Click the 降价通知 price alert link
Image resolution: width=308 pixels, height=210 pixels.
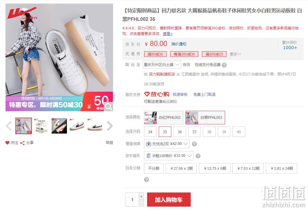pyautogui.click(x=179, y=44)
